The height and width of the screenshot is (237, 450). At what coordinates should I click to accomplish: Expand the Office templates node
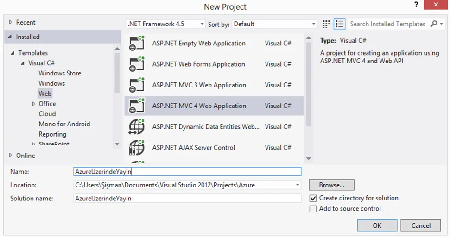click(x=33, y=104)
